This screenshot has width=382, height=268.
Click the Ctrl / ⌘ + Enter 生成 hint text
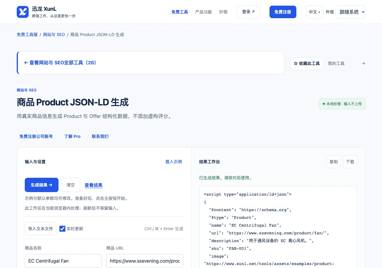[x=164, y=229]
